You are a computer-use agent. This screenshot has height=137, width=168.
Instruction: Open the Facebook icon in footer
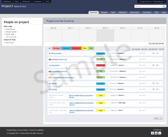pyautogui.click(x=153, y=133)
